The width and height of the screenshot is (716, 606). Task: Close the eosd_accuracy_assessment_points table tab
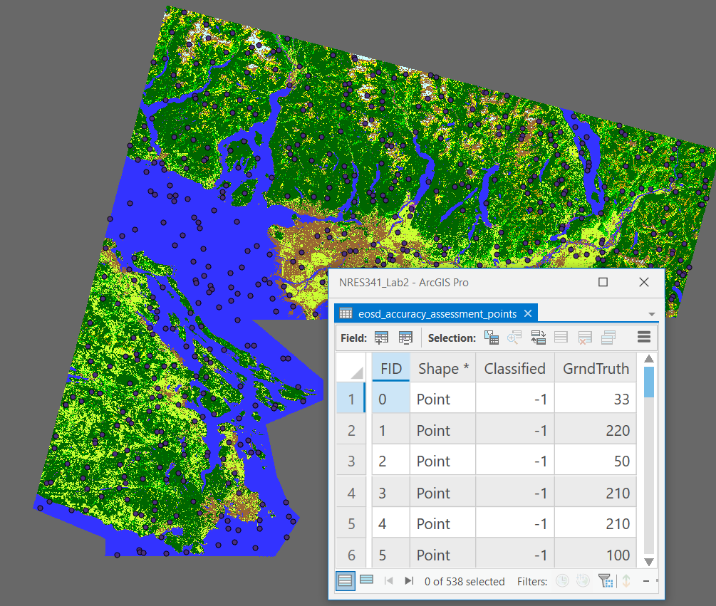528,313
